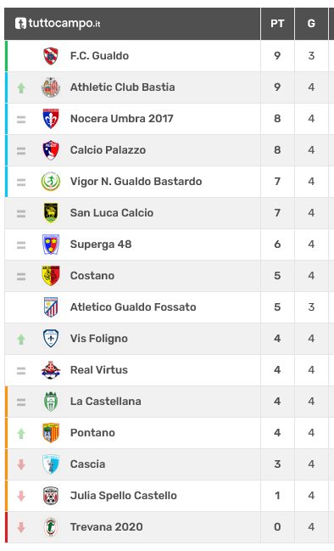This screenshot has height=551, width=334.
Task: Select the Real Virtus team name
Action: pyautogui.click(x=99, y=370)
